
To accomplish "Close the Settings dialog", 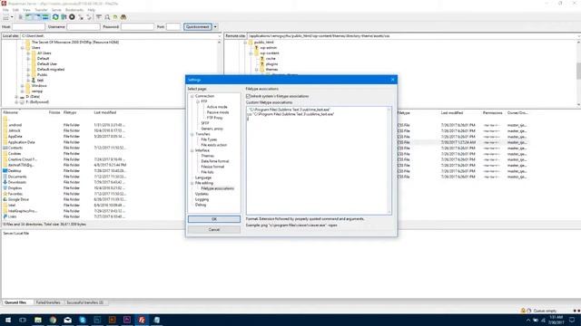I will click(x=393, y=80).
